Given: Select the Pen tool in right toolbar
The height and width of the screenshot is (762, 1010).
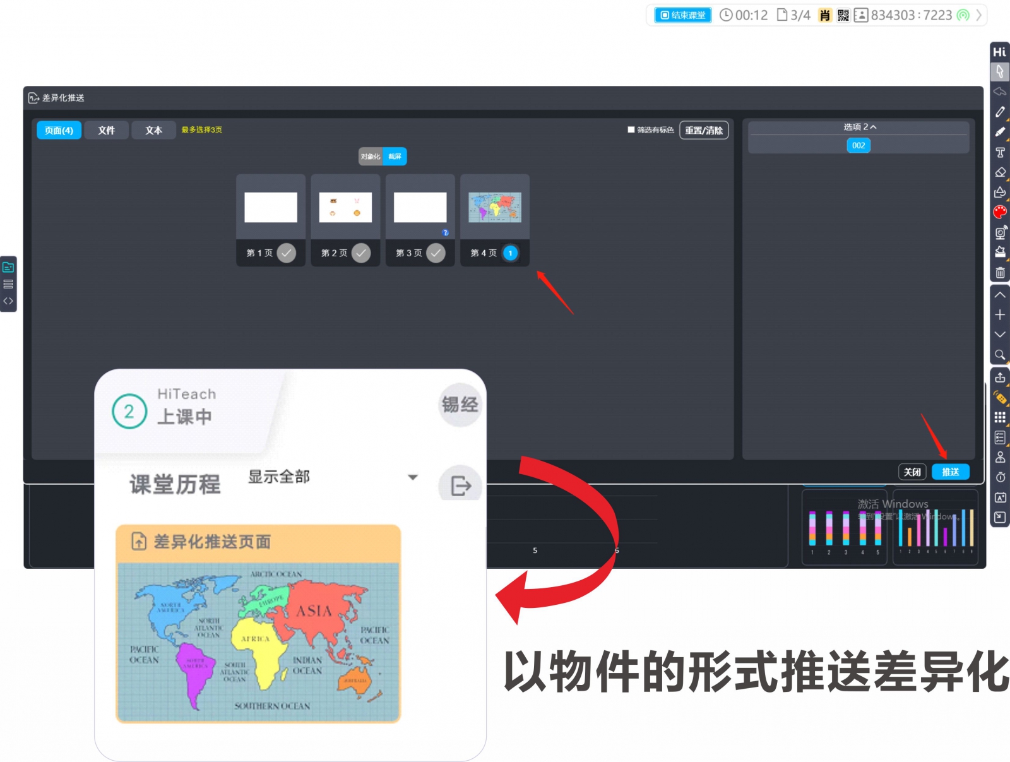Looking at the screenshot, I should pyautogui.click(x=1000, y=112).
